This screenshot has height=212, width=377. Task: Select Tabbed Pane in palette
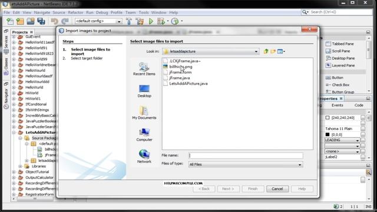(x=339, y=44)
